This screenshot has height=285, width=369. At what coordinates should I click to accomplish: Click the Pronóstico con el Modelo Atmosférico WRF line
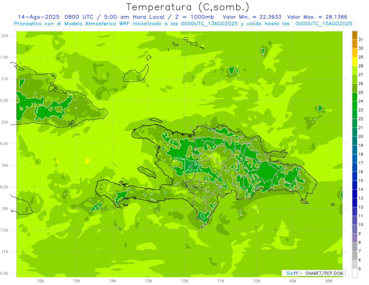click(x=183, y=23)
